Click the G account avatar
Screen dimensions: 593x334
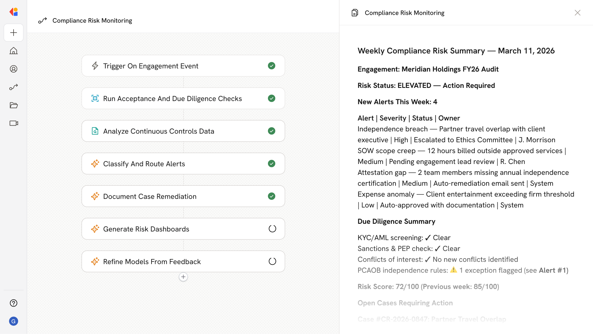(x=14, y=321)
